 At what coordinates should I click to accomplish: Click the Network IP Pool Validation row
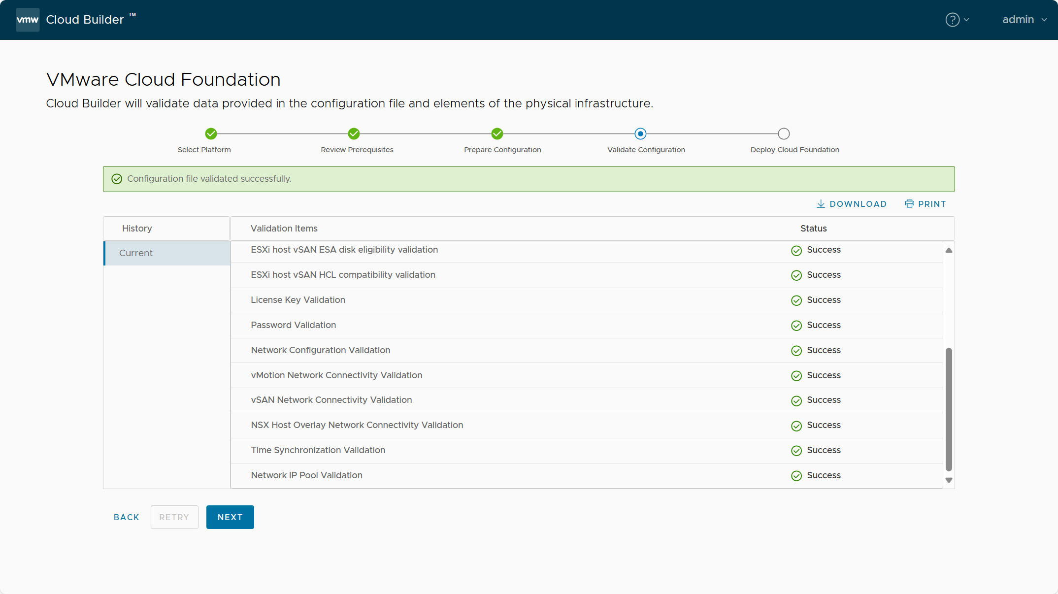coord(587,476)
